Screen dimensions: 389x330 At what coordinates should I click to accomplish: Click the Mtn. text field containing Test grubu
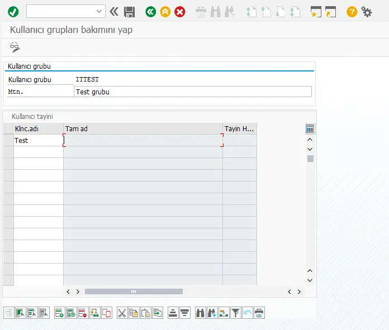(192, 92)
